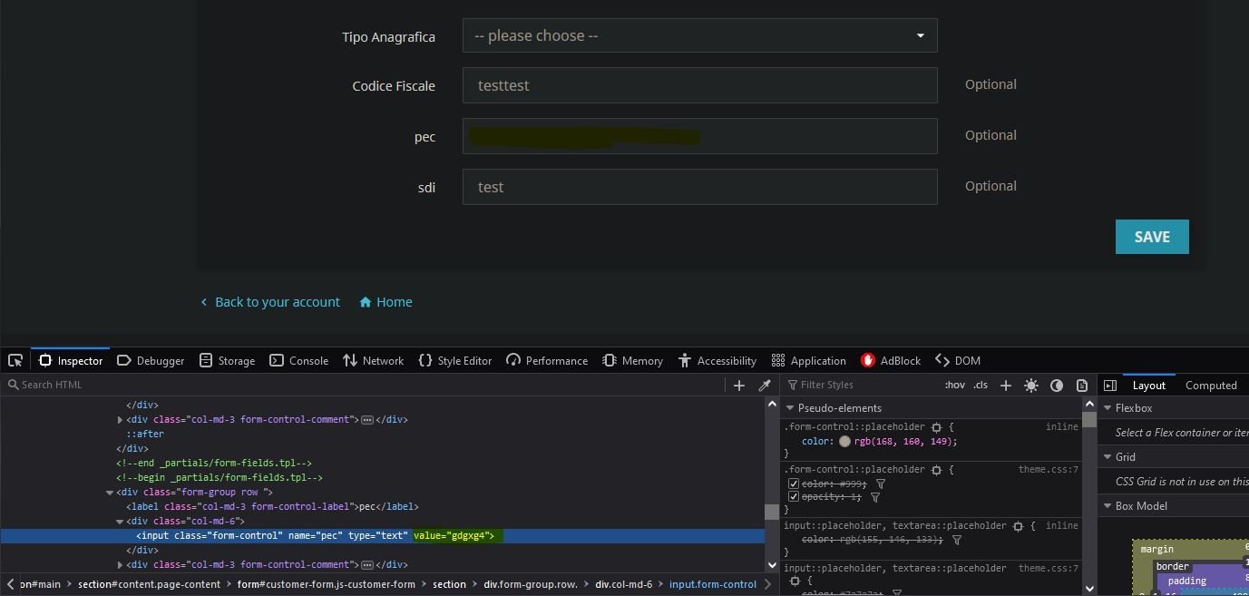Toggle the :hov pseudo-class panel
The width and height of the screenshot is (1249, 596).
coord(954,386)
